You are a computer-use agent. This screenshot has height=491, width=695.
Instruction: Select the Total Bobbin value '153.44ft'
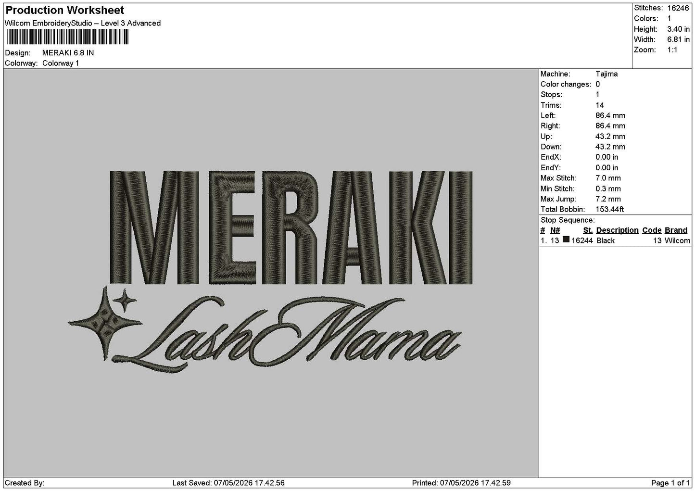click(x=610, y=210)
